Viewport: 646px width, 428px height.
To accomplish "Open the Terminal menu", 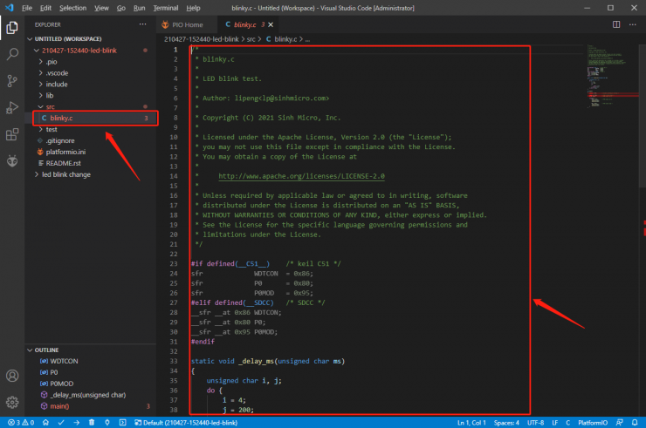I will tap(166, 8).
